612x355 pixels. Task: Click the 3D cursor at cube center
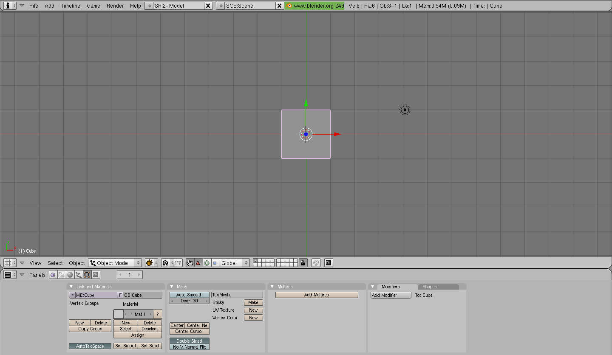306,134
